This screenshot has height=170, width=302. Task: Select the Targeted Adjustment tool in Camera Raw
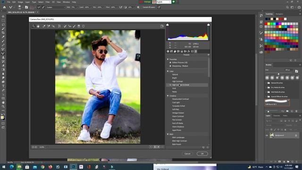pos(53,26)
